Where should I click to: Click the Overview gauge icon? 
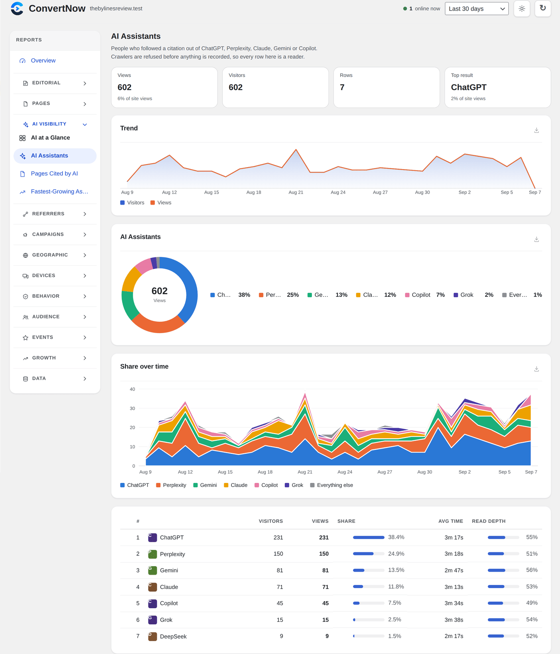[x=22, y=61]
